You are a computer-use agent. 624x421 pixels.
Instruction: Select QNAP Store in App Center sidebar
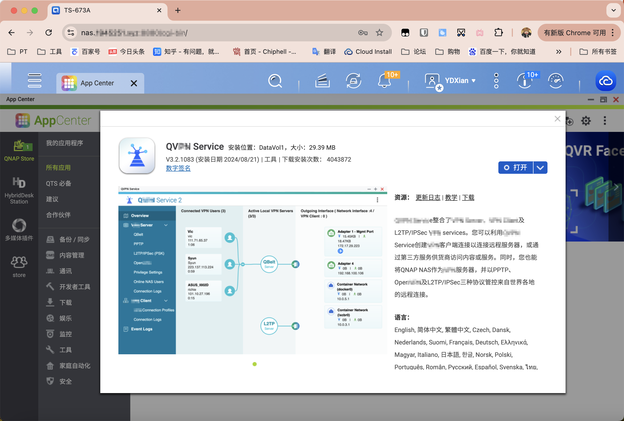[19, 150]
